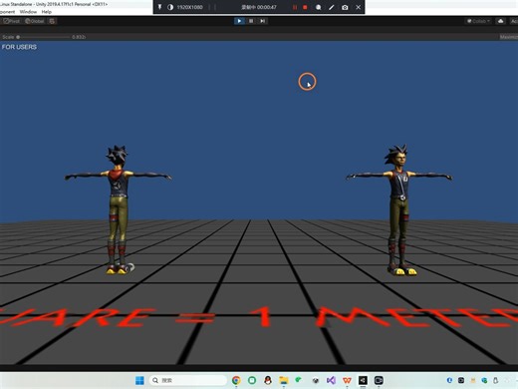
Task: Open the Unity editor taskbar icon
Action: (x=363, y=380)
